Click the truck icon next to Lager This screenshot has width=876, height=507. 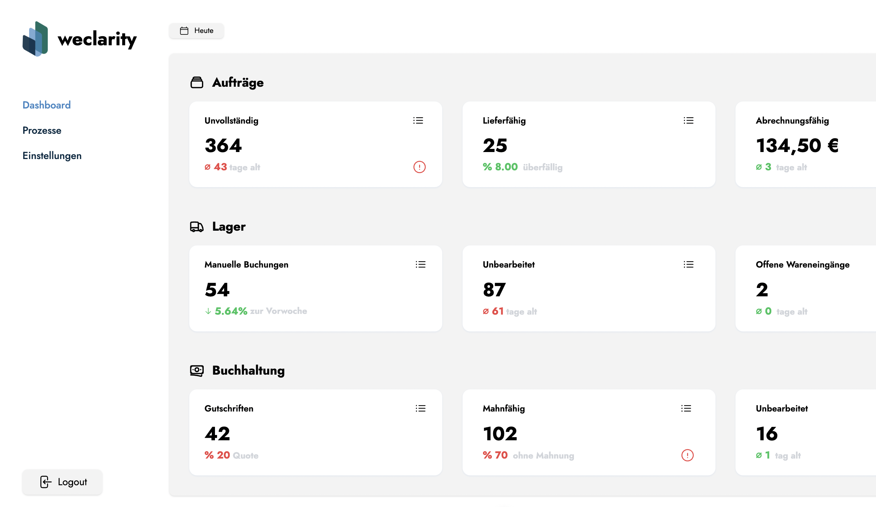[x=197, y=226]
